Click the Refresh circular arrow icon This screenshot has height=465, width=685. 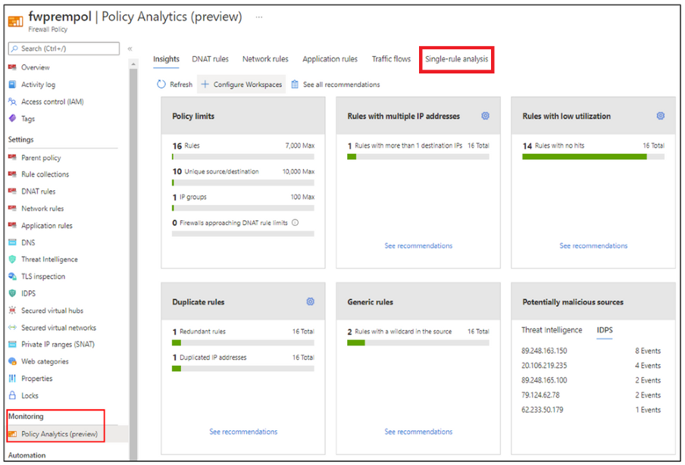tap(161, 84)
